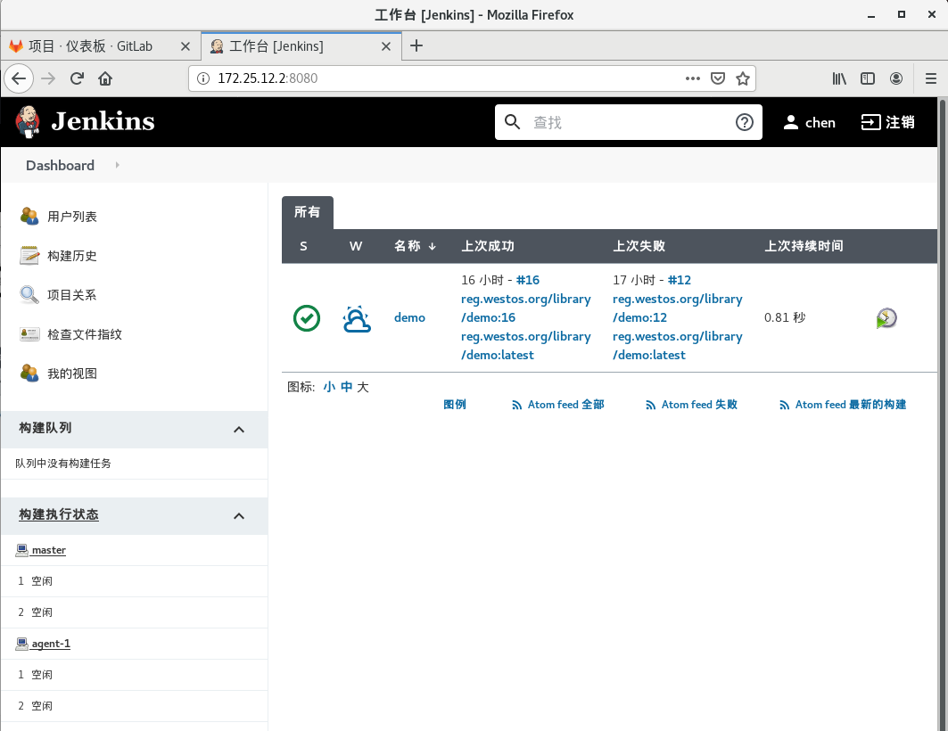This screenshot has height=731, width=948.
Task: Open the Firefox account icon
Action: point(896,78)
